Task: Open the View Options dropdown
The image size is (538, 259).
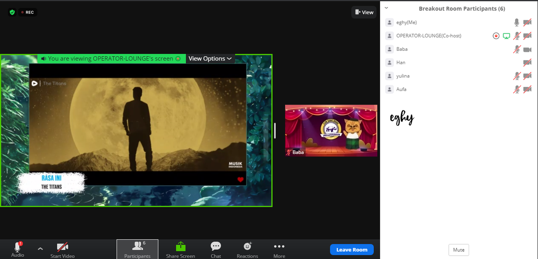Action: (x=210, y=58)
